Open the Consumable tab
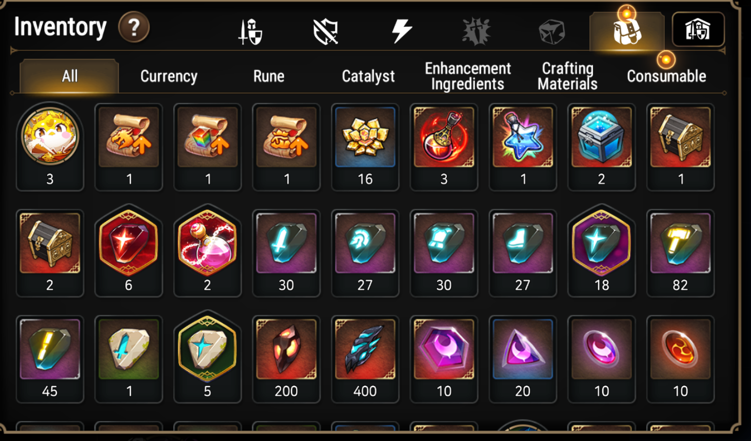Viewport: 751px width, 441px height. pyautogui.click(x=666, y=76)
